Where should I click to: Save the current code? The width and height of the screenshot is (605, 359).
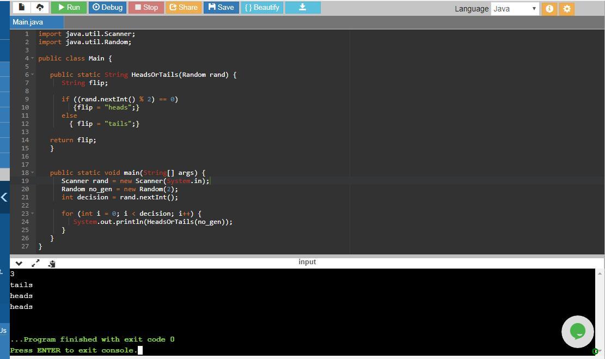pyautogui.click(x=221, y=8)
